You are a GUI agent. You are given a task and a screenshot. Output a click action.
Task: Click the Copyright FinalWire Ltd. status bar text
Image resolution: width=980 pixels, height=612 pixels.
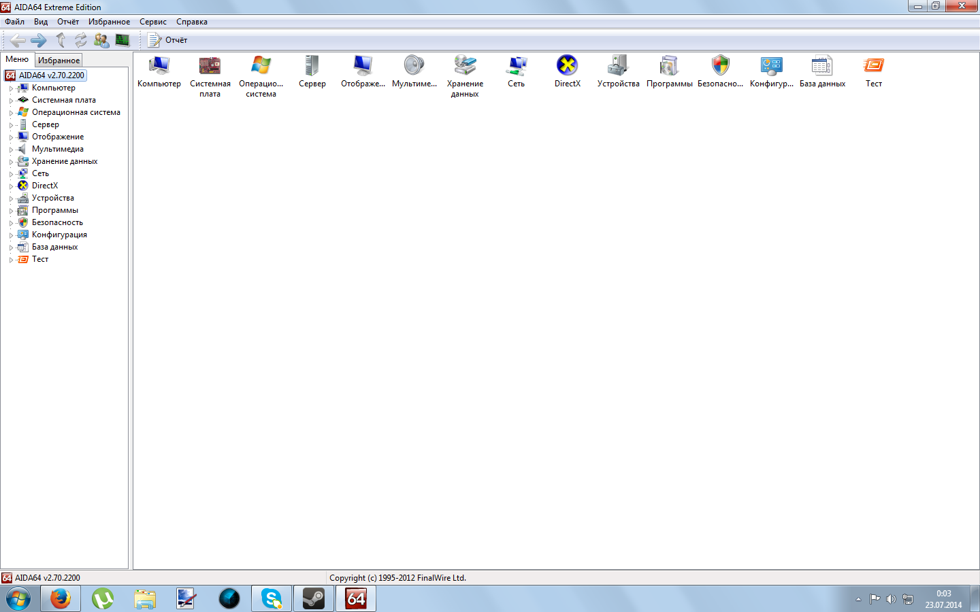click(398, 578)
